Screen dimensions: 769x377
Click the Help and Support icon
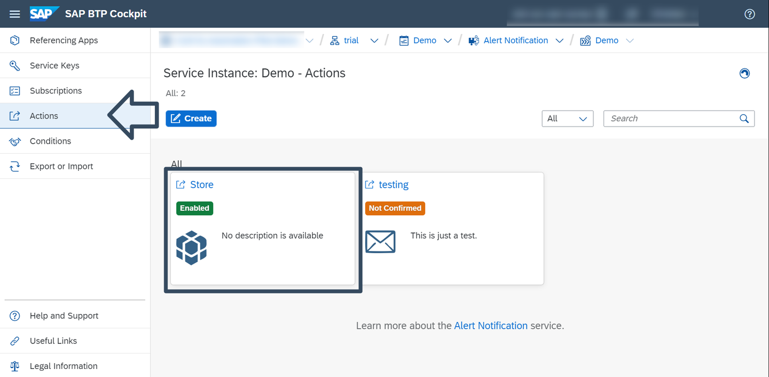[15, 316]
